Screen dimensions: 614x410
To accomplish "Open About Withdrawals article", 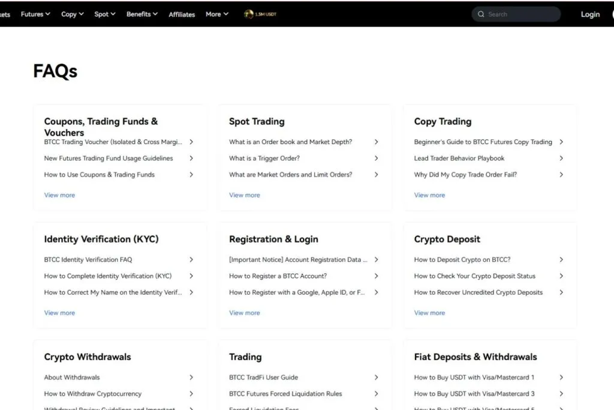I will click(72, 378).
